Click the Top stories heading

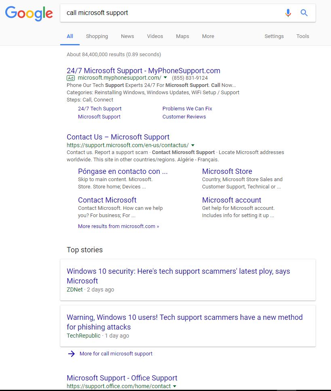pos(85,250)
